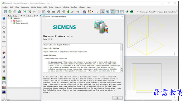Expand the Workplane Normal toolbar overflow

(155, 12)
